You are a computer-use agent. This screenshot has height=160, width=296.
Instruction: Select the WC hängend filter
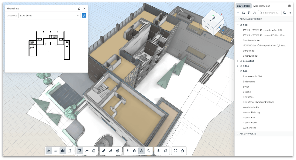pyautogui.click(x=250, y=128)
